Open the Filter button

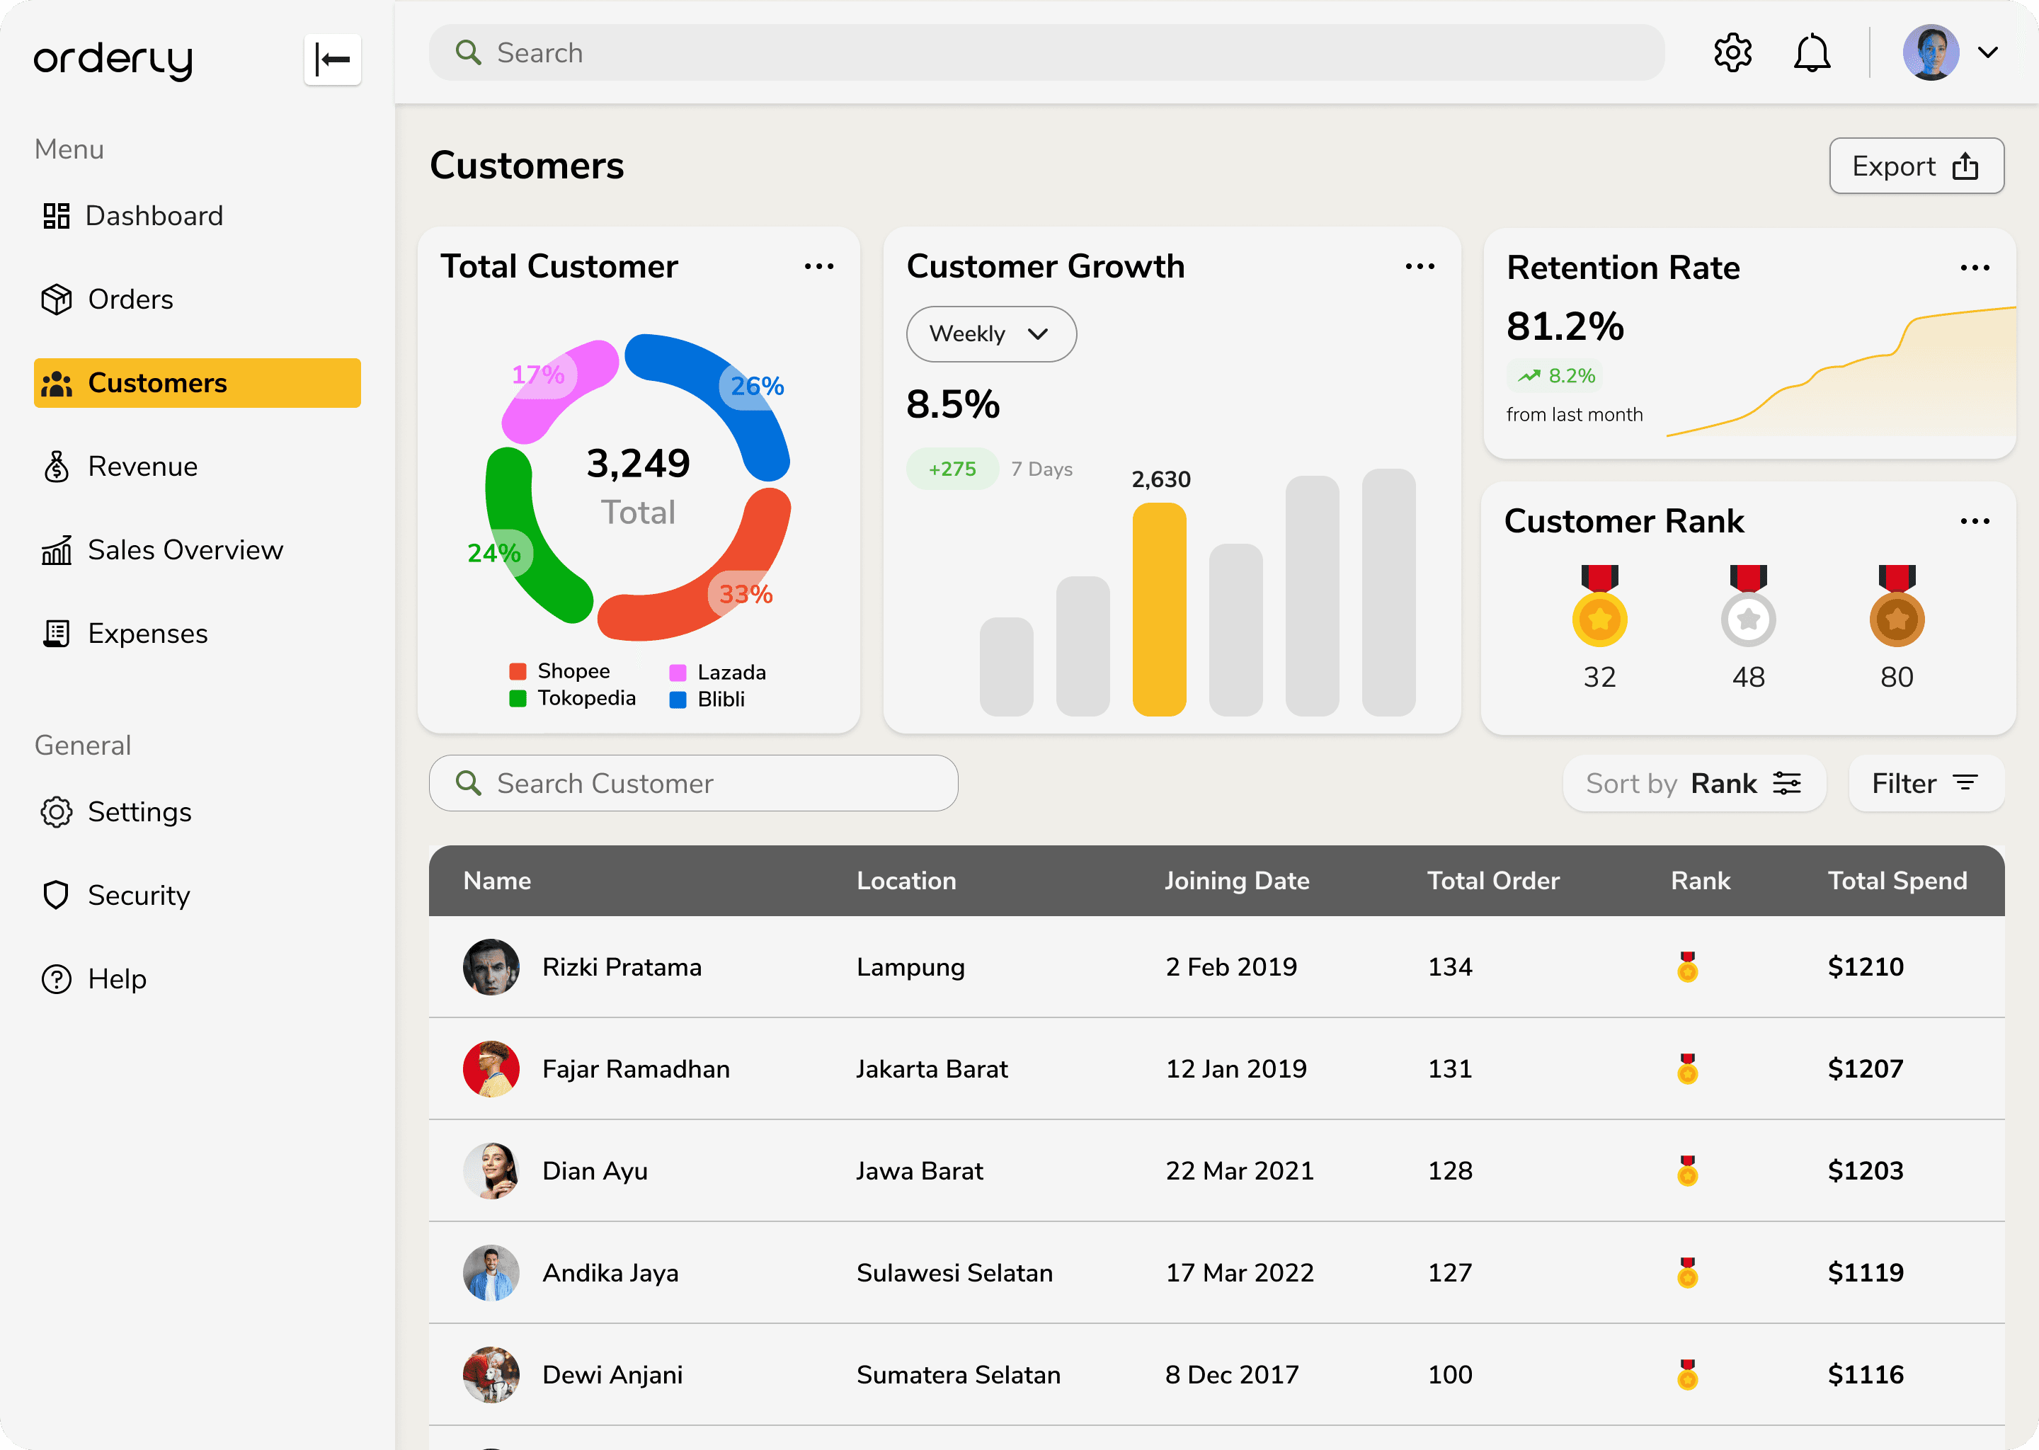click(x=1926, y=783)
